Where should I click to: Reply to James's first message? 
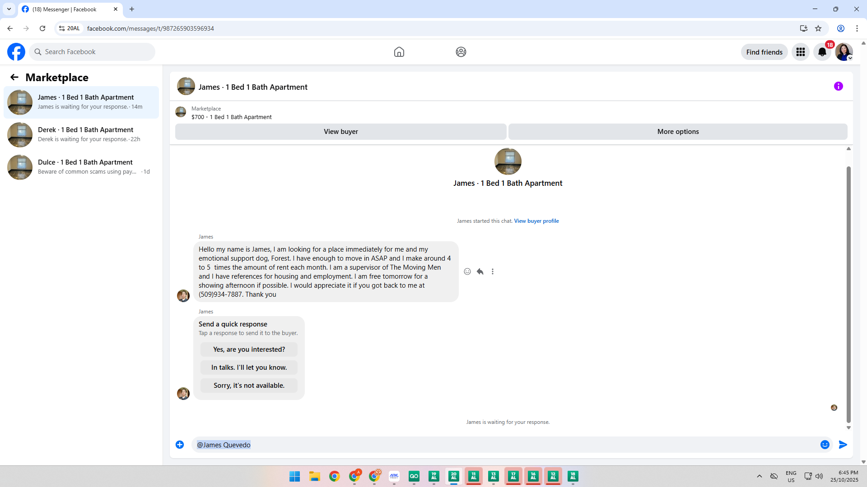[480, 271]
